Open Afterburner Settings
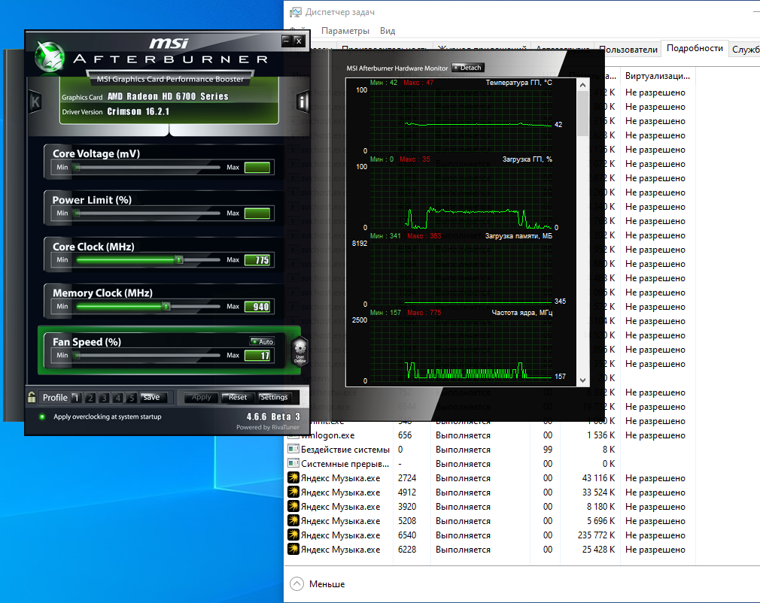The image size is (760, 603). coord(274,397)
